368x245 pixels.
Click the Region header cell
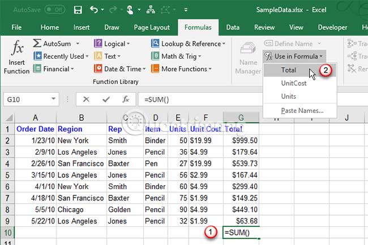(x=82, y=129)
